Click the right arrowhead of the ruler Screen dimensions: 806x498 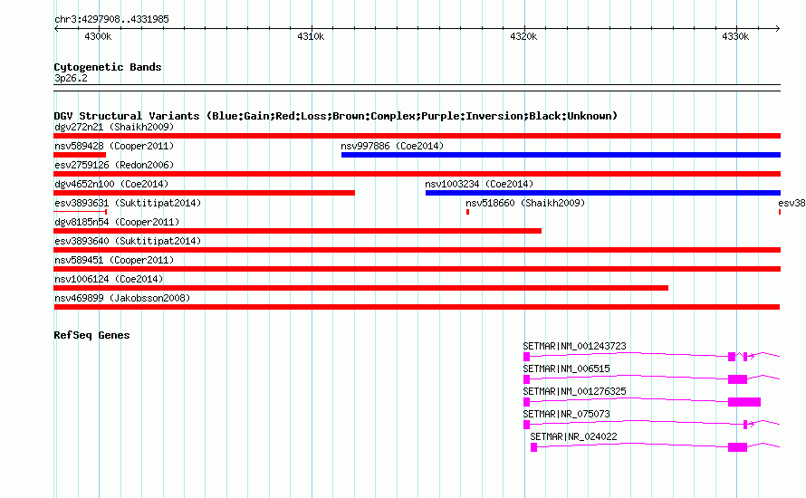tap(778, 29)
